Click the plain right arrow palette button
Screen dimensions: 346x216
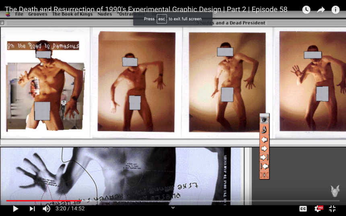(x=264, y=149)
